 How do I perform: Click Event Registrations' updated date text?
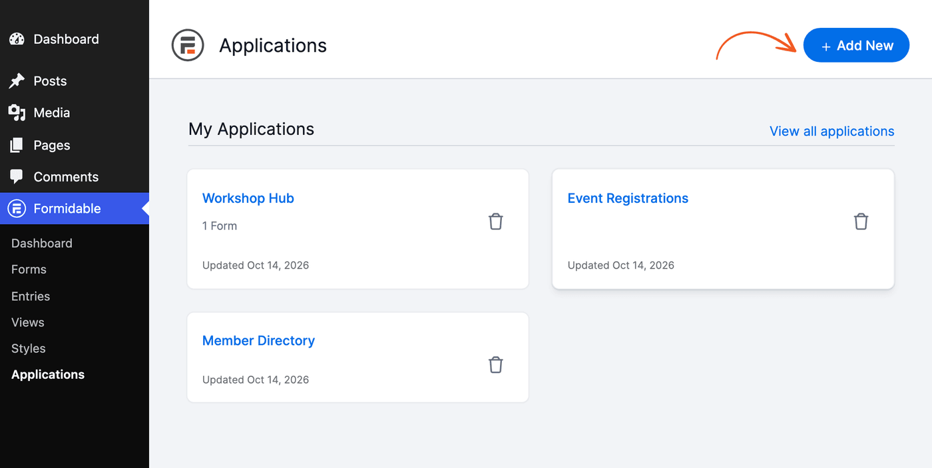(x=621, y=265)
